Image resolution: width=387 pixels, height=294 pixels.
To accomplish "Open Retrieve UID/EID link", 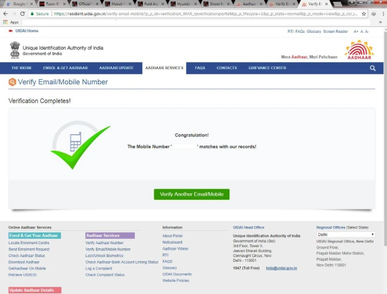I will (x=22, y=275).
